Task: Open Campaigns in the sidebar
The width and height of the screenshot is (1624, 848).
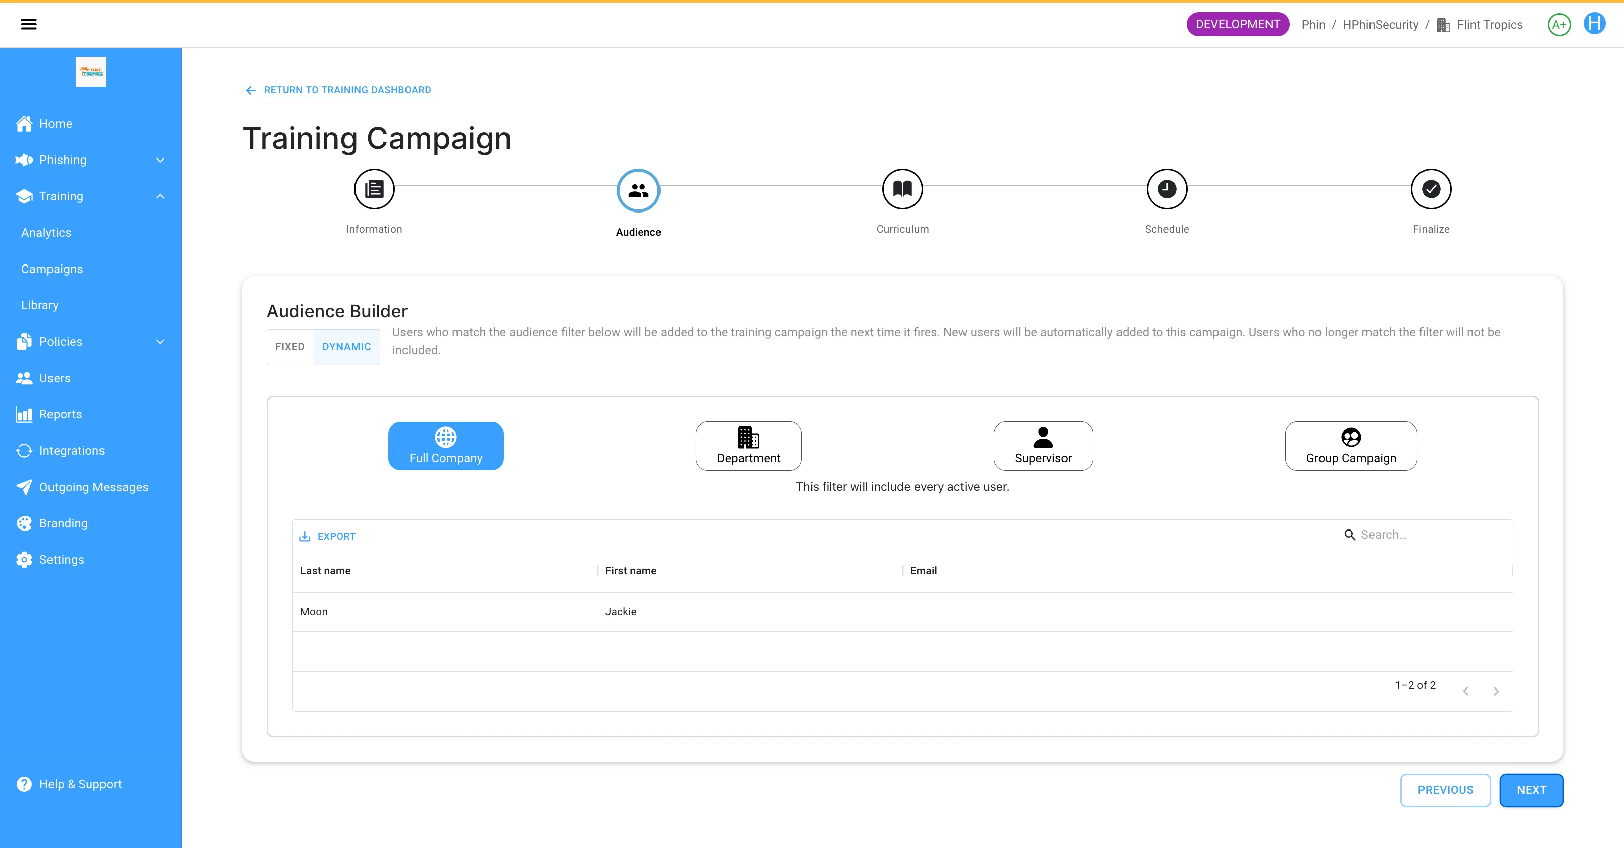Action: [53, 269]
